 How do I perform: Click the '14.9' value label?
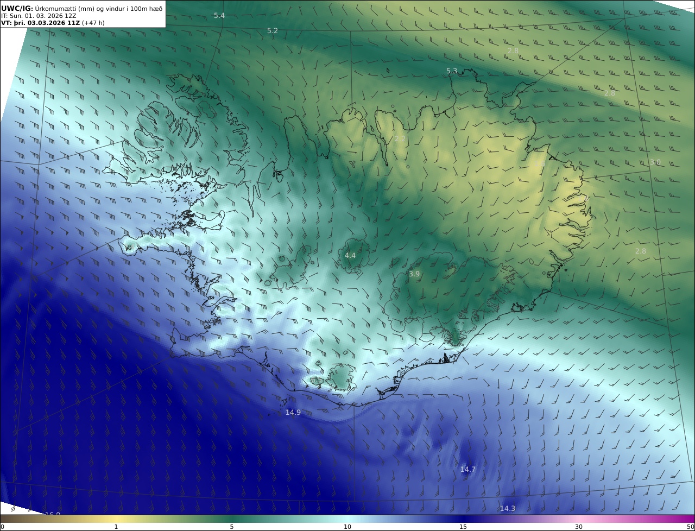pyautogui.click(x=293, y=413)
